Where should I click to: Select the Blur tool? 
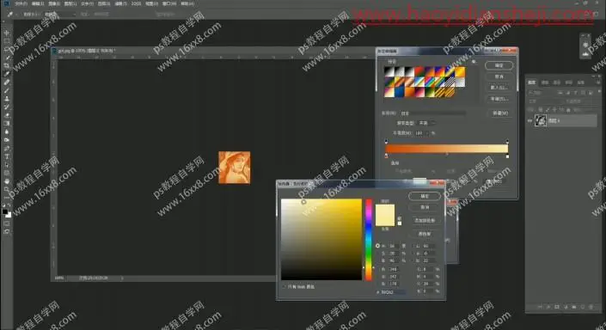click(x=7, y=131)
